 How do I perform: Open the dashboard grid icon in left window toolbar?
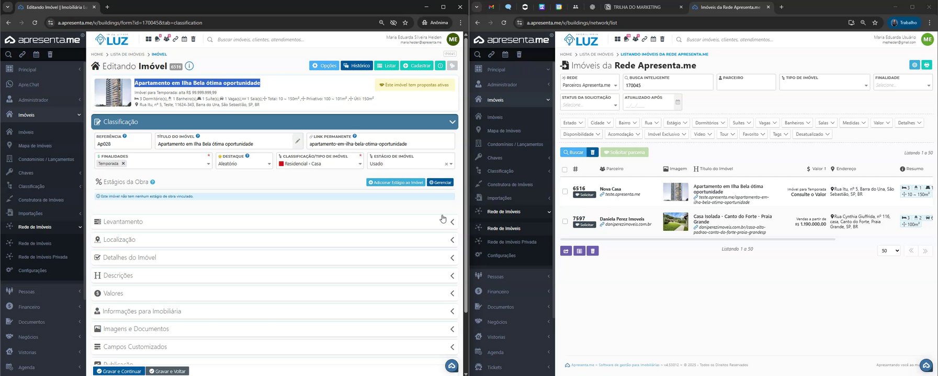(x=149, y=39)
